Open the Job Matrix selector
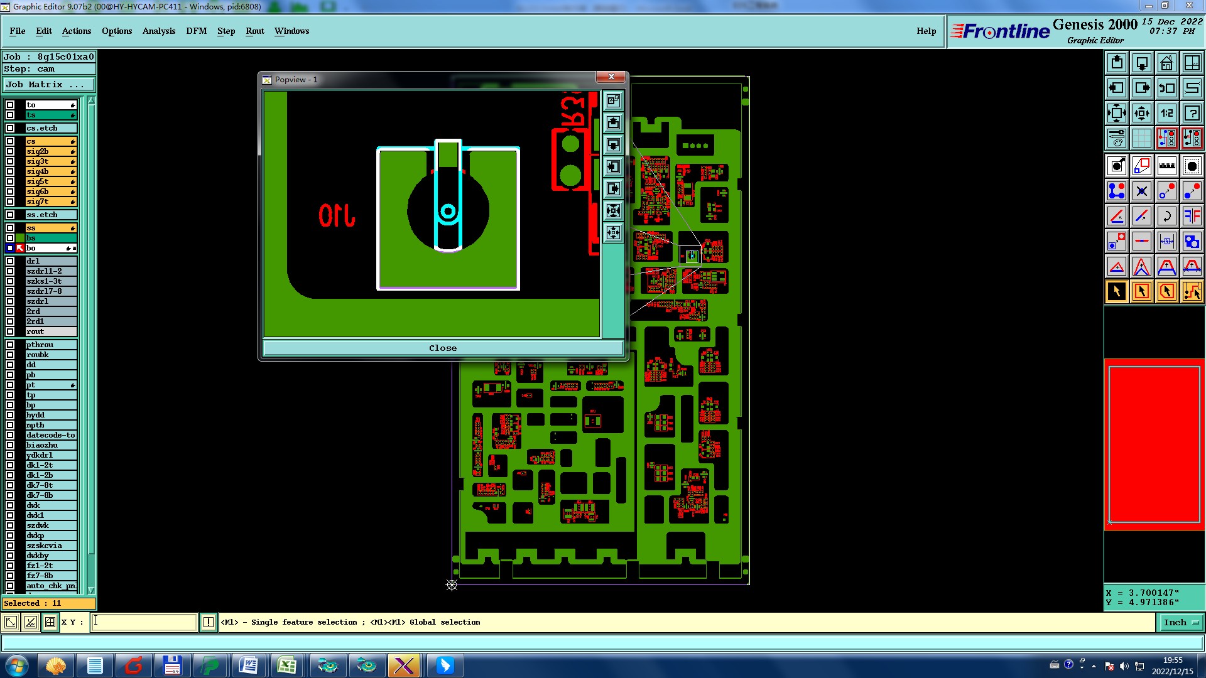This screenshot has height=678, width=1206. [x=49, y=84]
